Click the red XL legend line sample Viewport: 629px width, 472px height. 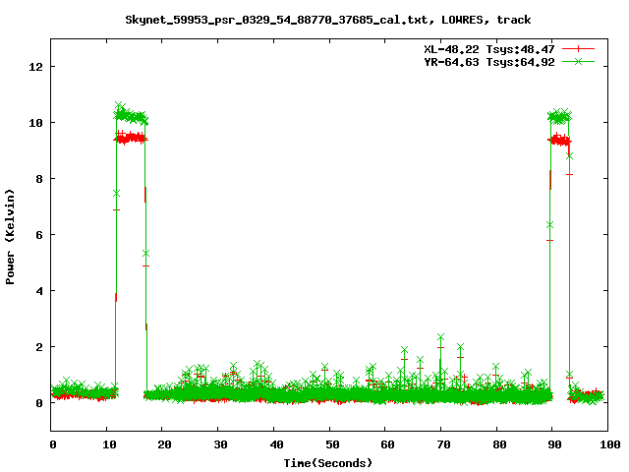coord(578,49)
